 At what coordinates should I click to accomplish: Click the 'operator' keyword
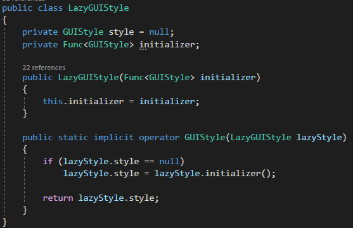159,137
